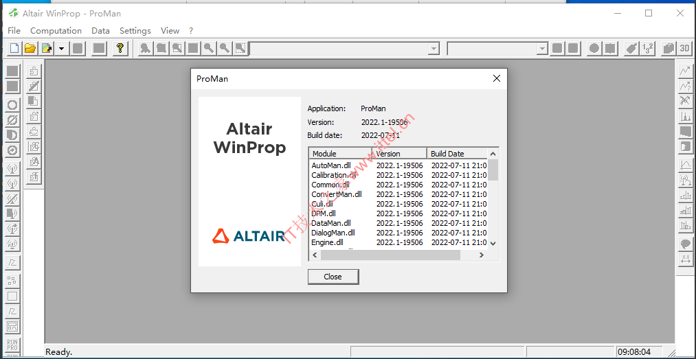Select the dashed rectangle zoom-window toolbar icon

(x=240, y=48)
